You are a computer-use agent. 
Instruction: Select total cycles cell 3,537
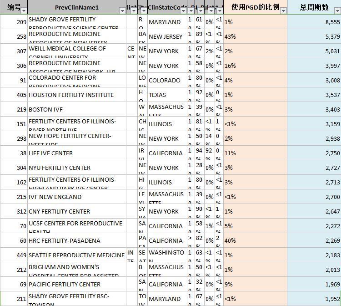click(314, 95)
